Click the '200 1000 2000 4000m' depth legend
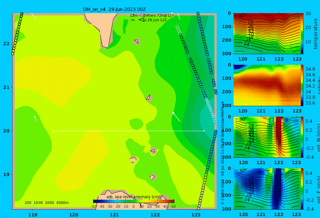Screen dimensions: 320x218 pos(47,203)
